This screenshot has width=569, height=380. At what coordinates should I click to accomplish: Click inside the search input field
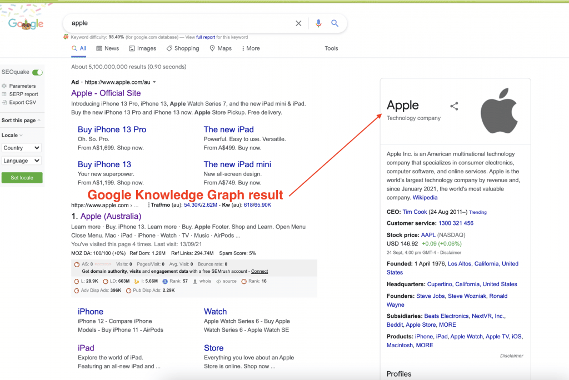pyautogui.click(x=167, y=23)
